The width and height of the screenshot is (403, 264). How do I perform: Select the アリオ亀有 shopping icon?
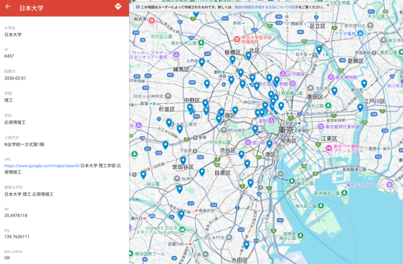pos(361,34)
